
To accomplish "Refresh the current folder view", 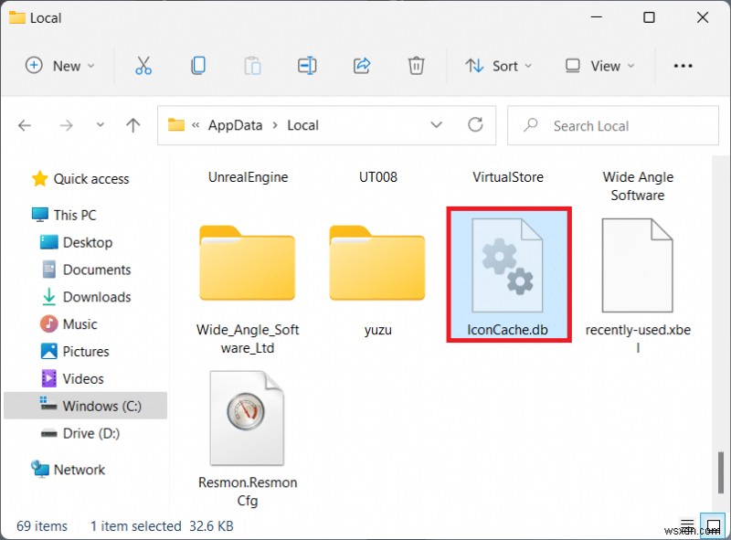I will coord(475,125).
